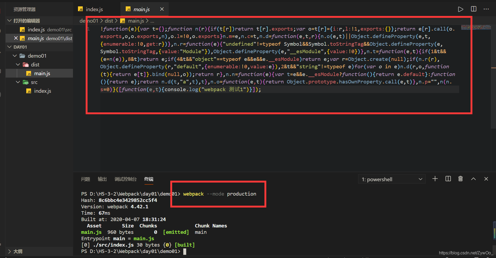This screenshot has height=258, width=496.
Task: Click the src folder icon in the tree
Action: tap(26, 82)
